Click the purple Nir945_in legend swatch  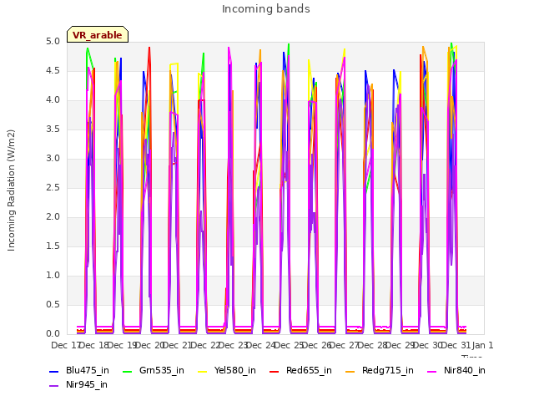click(54, 386)
